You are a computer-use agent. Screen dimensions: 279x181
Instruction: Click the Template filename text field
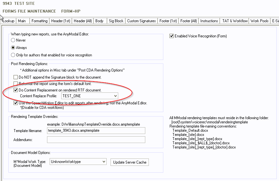tap(96, 130)
